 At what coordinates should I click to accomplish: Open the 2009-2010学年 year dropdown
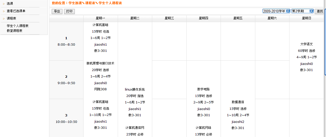(276, 11)
